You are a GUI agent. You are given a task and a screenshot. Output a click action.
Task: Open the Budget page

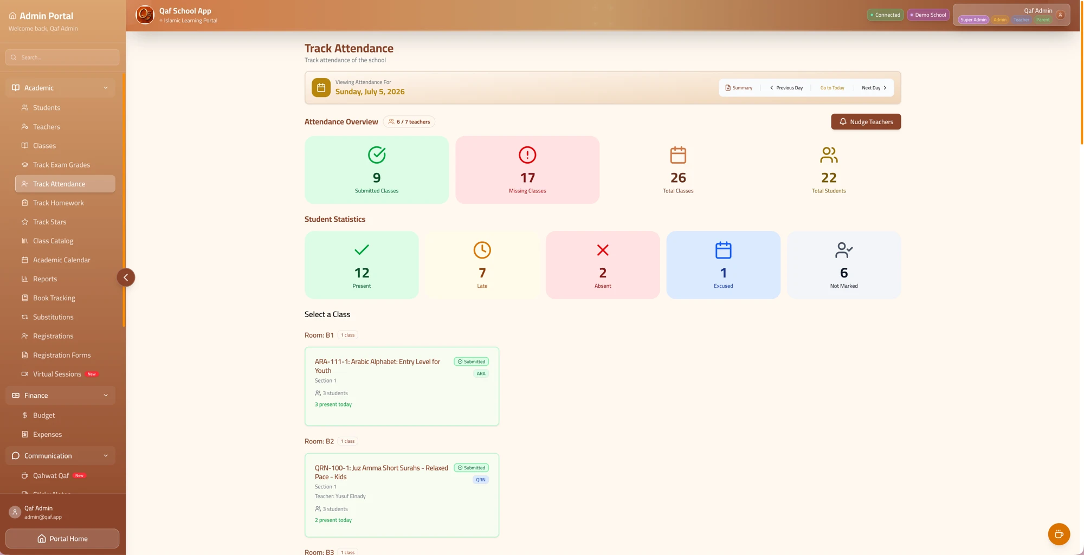pos(65,415)
